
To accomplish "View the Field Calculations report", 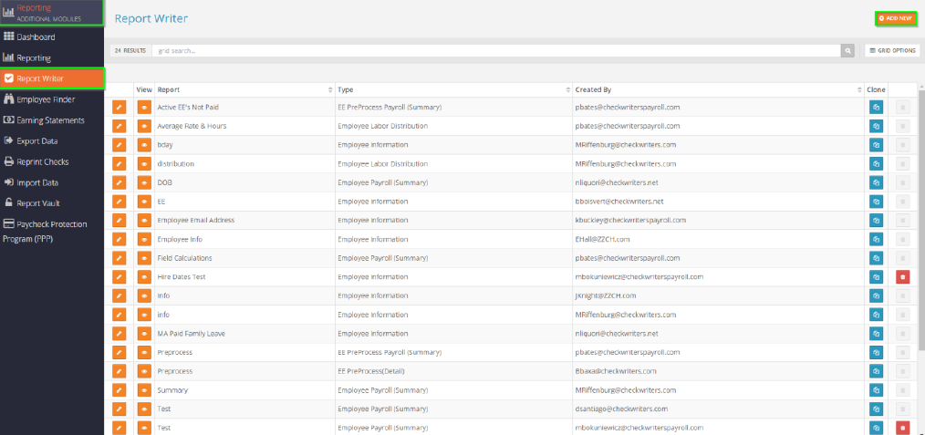I will [x=144, y=258].
